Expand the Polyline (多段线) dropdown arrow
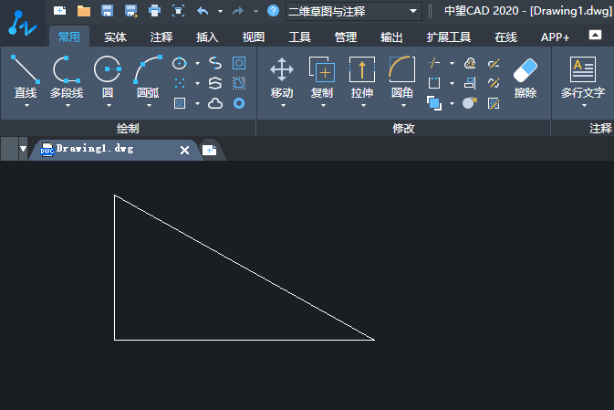This screenshot has width=614, height=410. (x=68, y=105)
